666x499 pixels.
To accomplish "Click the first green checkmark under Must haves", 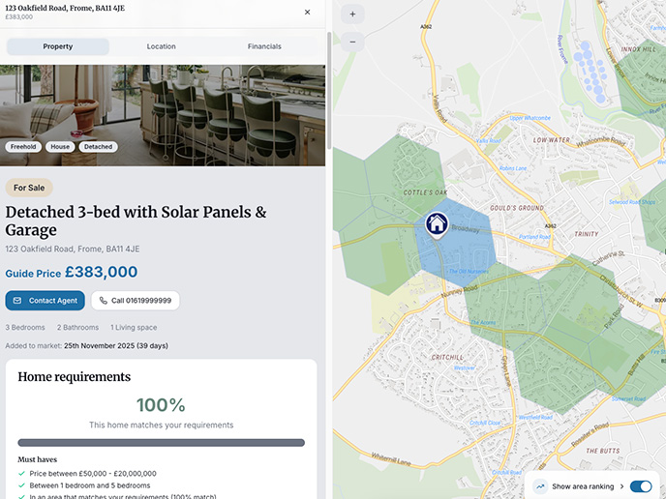I will [21, 474].
